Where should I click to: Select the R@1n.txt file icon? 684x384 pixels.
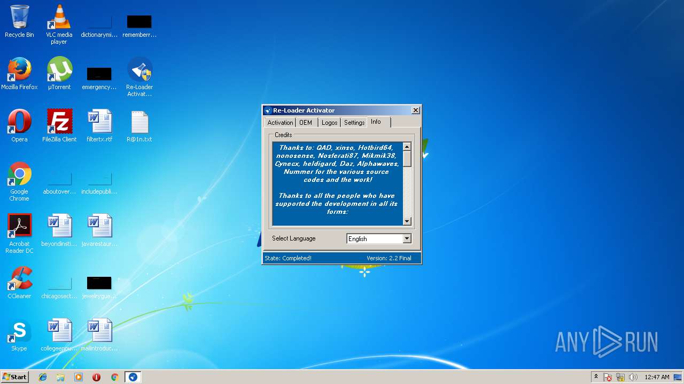tap(139, 126)
